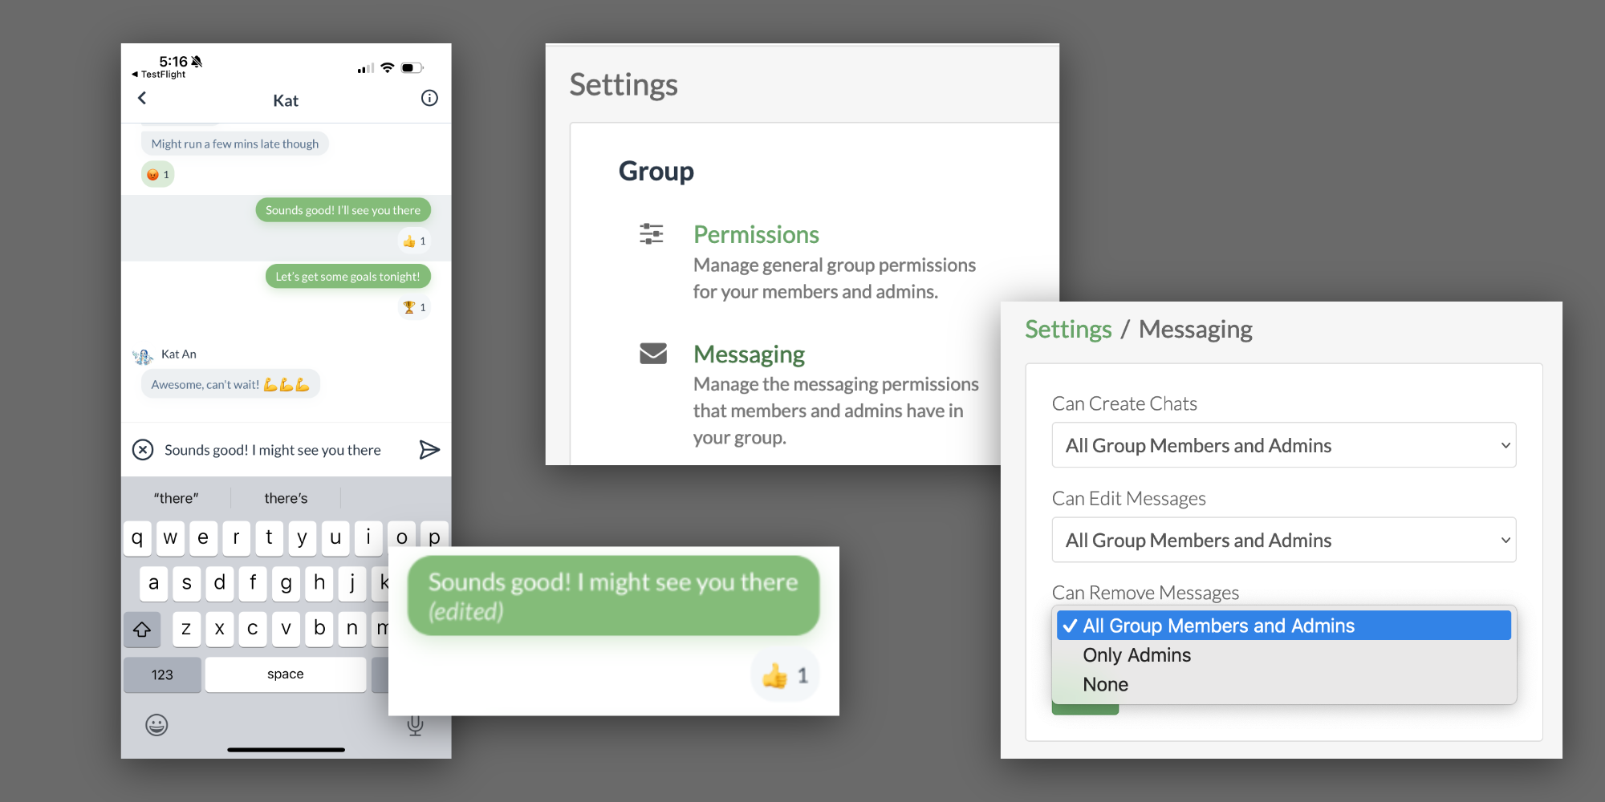Cancel message edit with the X icon

pyautogui.click(x=143, y=450)
